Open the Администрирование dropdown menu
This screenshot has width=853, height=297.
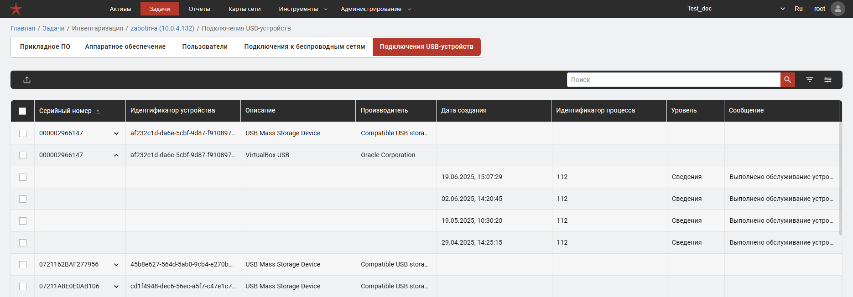coord(375,9)
